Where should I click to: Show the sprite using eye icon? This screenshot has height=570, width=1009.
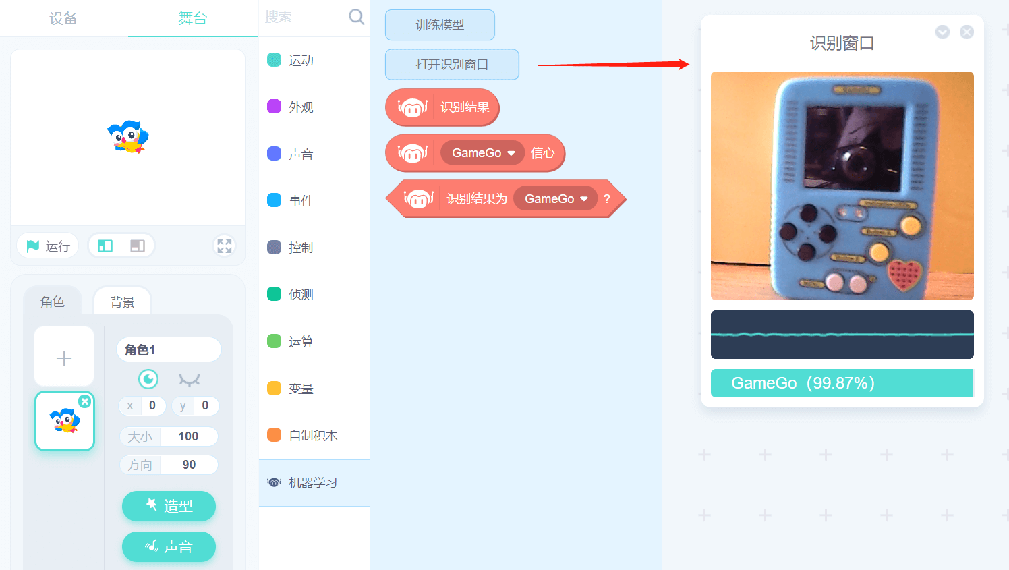[x=148, y=379]
